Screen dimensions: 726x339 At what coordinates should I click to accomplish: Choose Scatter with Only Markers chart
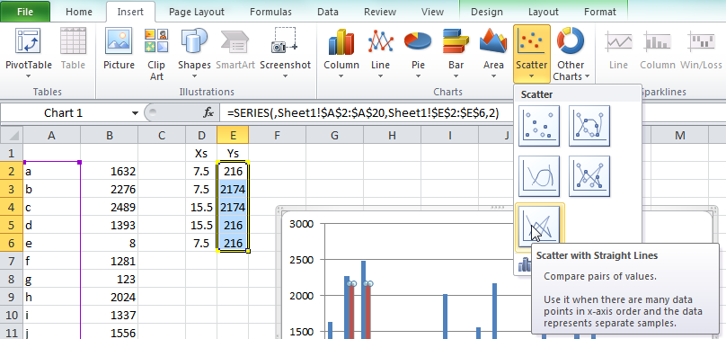539,126
